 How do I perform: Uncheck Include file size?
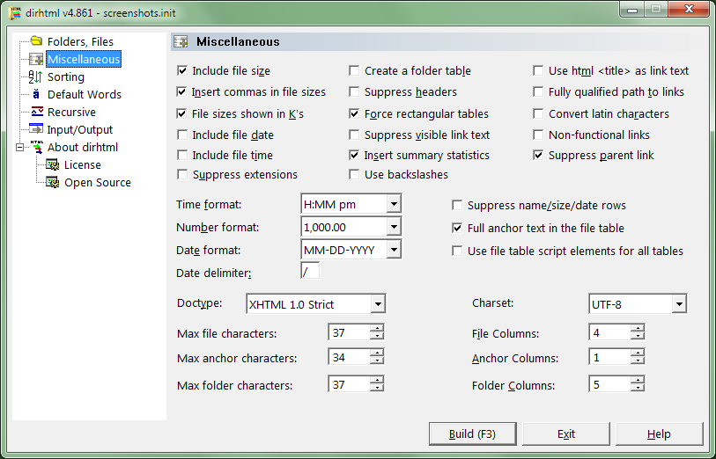coord(182,70)
